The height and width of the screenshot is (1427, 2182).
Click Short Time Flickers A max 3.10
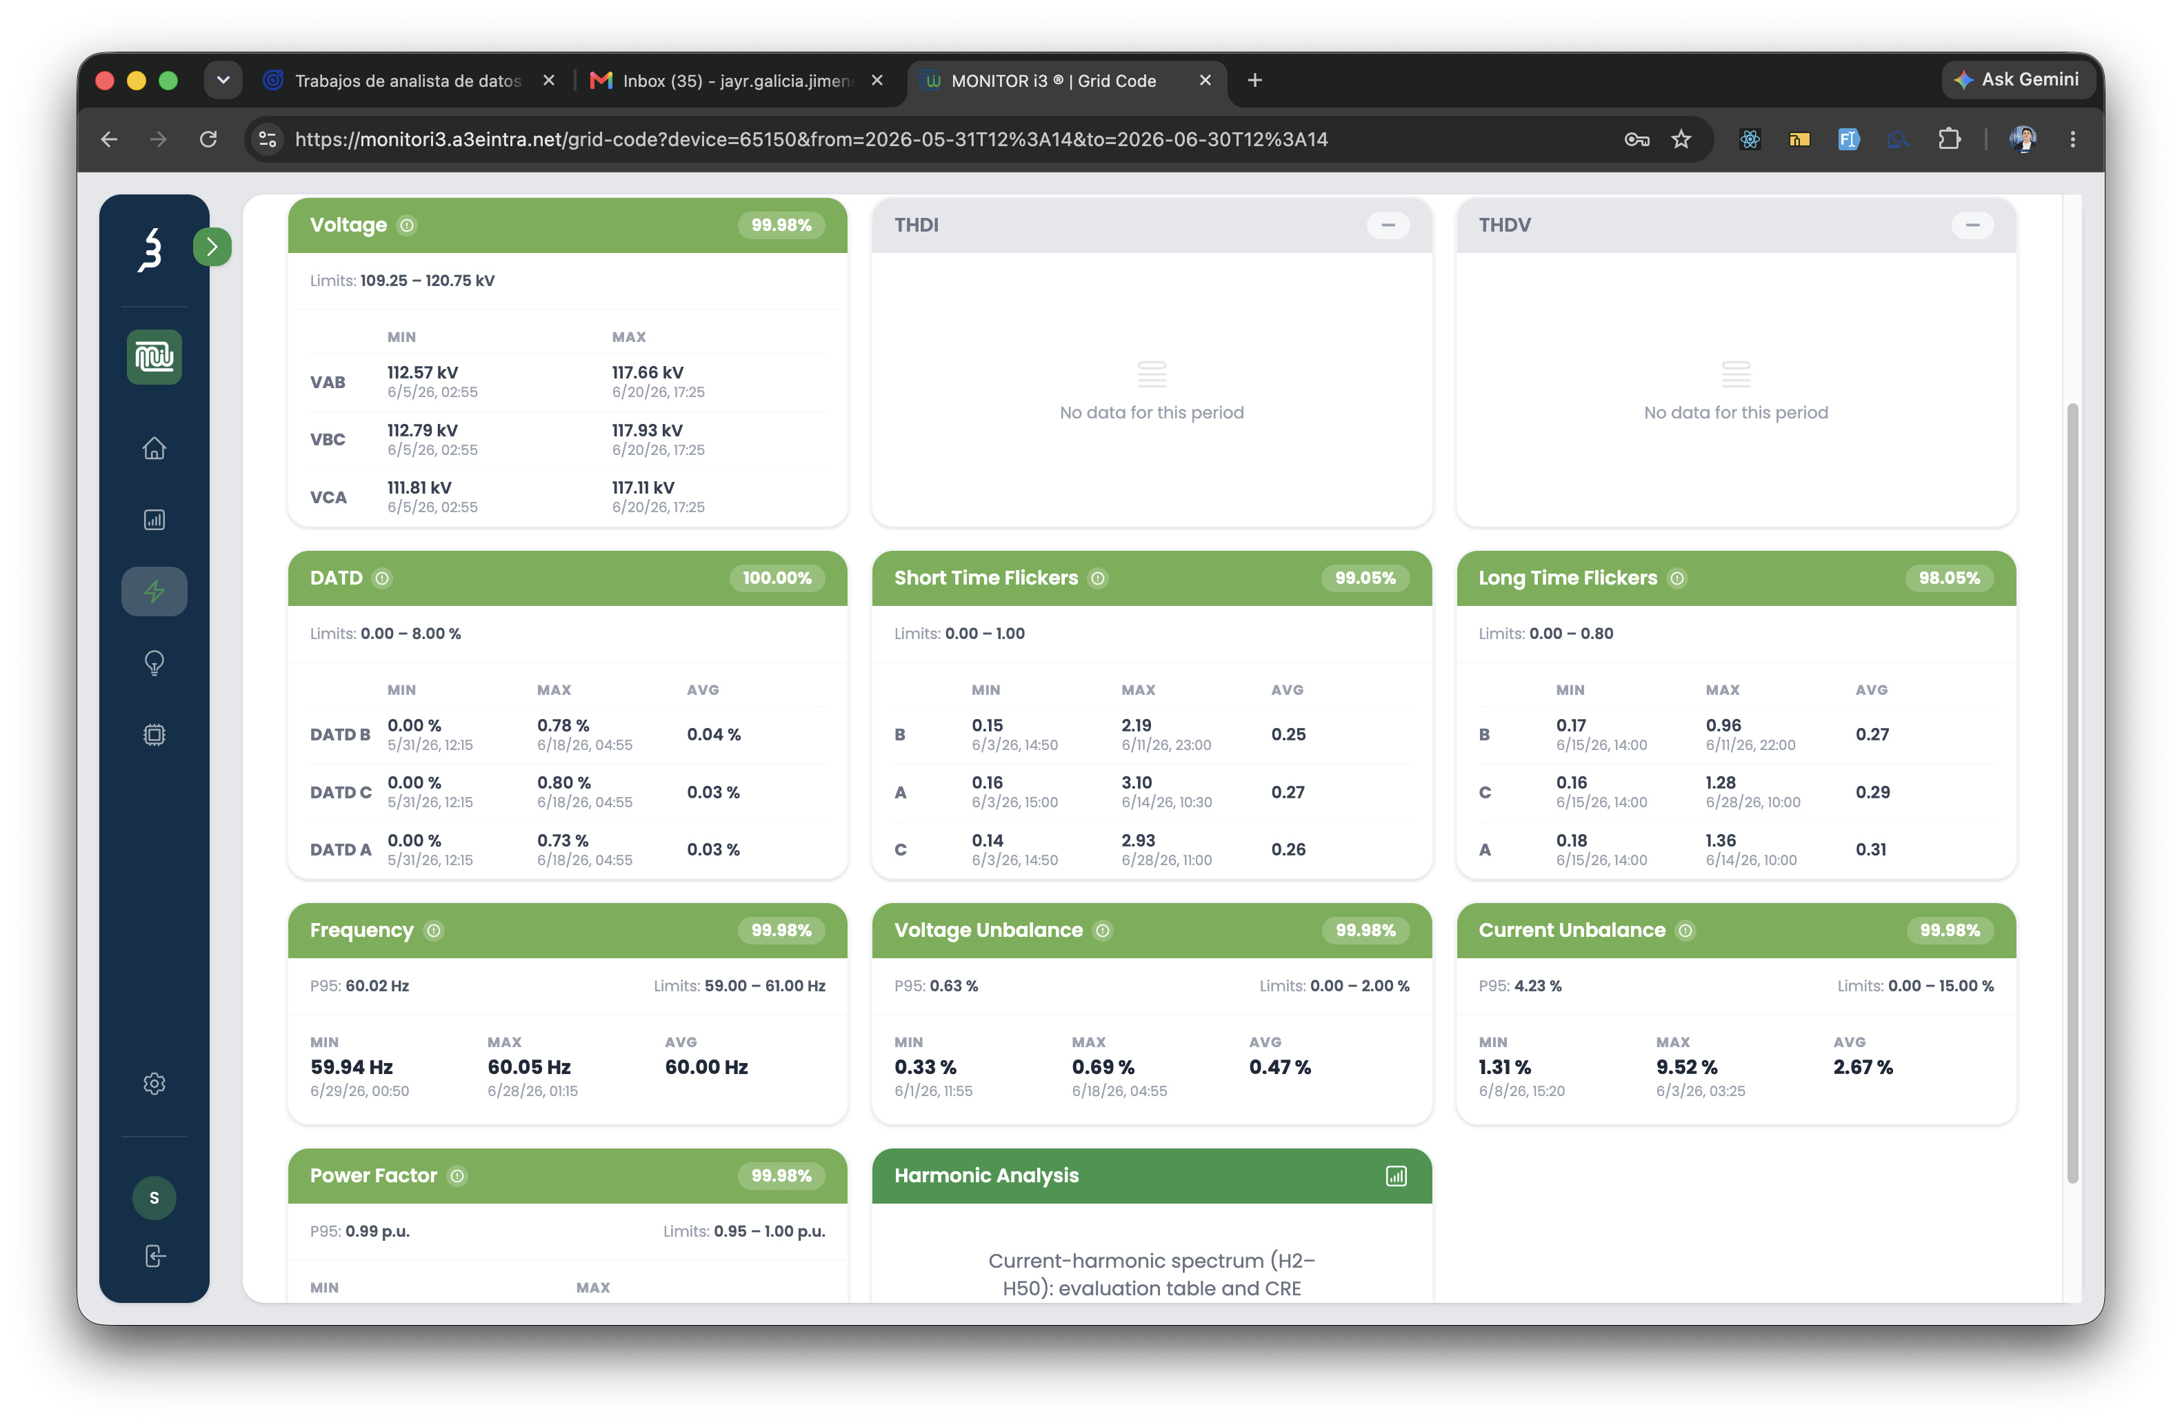1137,782
